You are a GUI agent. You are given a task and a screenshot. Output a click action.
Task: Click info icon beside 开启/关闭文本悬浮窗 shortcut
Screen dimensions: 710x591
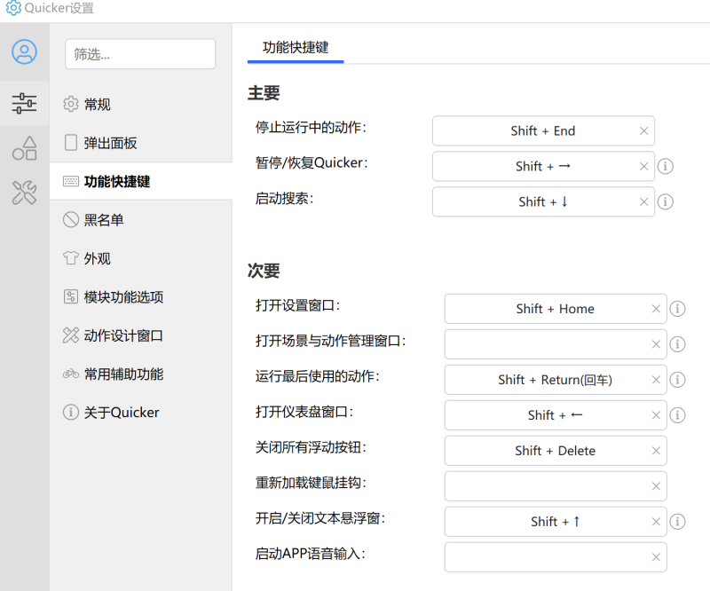coord(677,522)
